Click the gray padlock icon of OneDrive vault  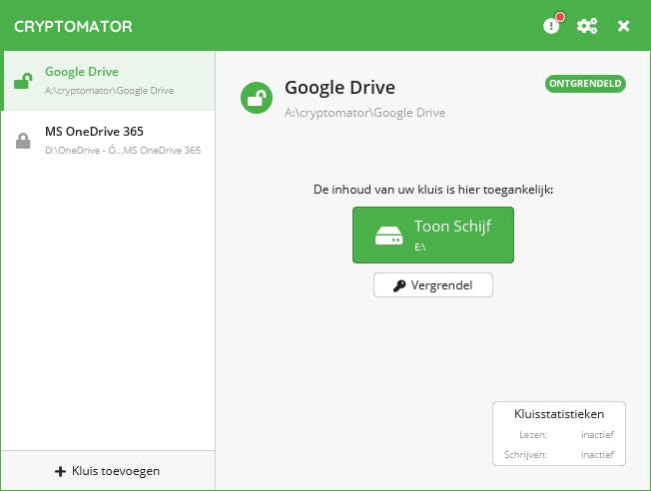pos(23,141)
